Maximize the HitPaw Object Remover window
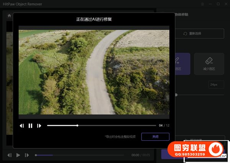Screen dimensions: 230x163 [218, 4]
